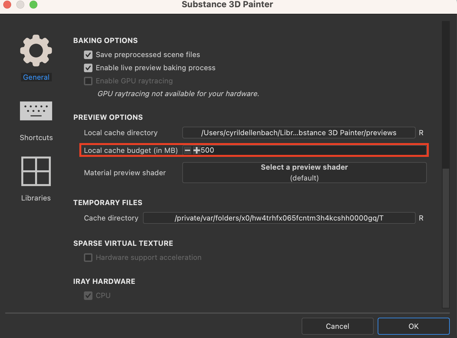This screenshot has height=338, width=457.
Task: Toggle Hardware support acceleration checkbox
Action: pyautogui.click(x=88, y=258)
